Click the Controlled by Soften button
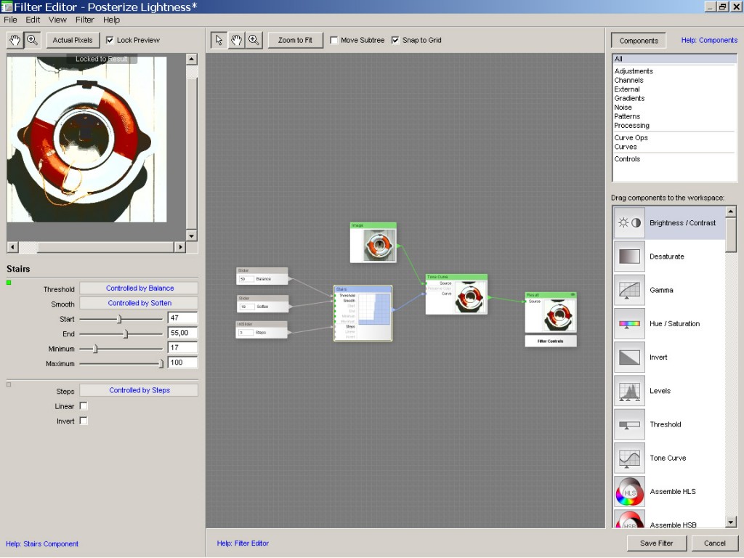Image resolution: width=744 pixels, height=558 pixels. click(x=139, y=303)
